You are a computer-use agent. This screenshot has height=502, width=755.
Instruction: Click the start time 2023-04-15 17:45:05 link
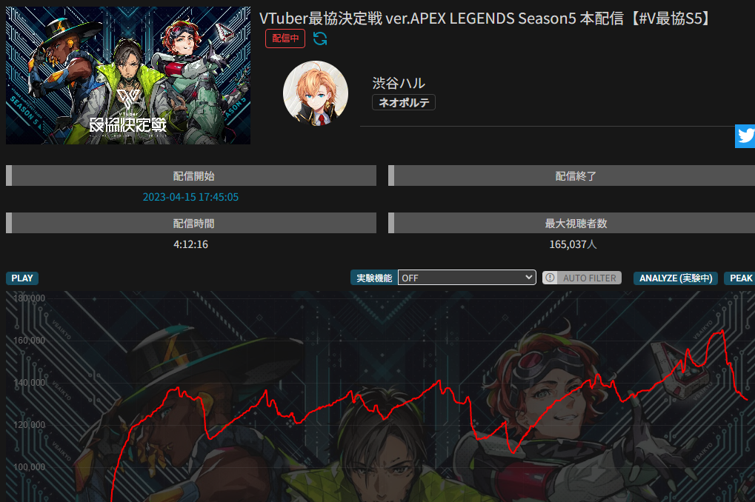coord(190,197)
